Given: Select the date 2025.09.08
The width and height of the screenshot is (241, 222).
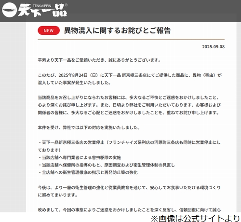Looking at the screenshot, I should coord(214,47).
